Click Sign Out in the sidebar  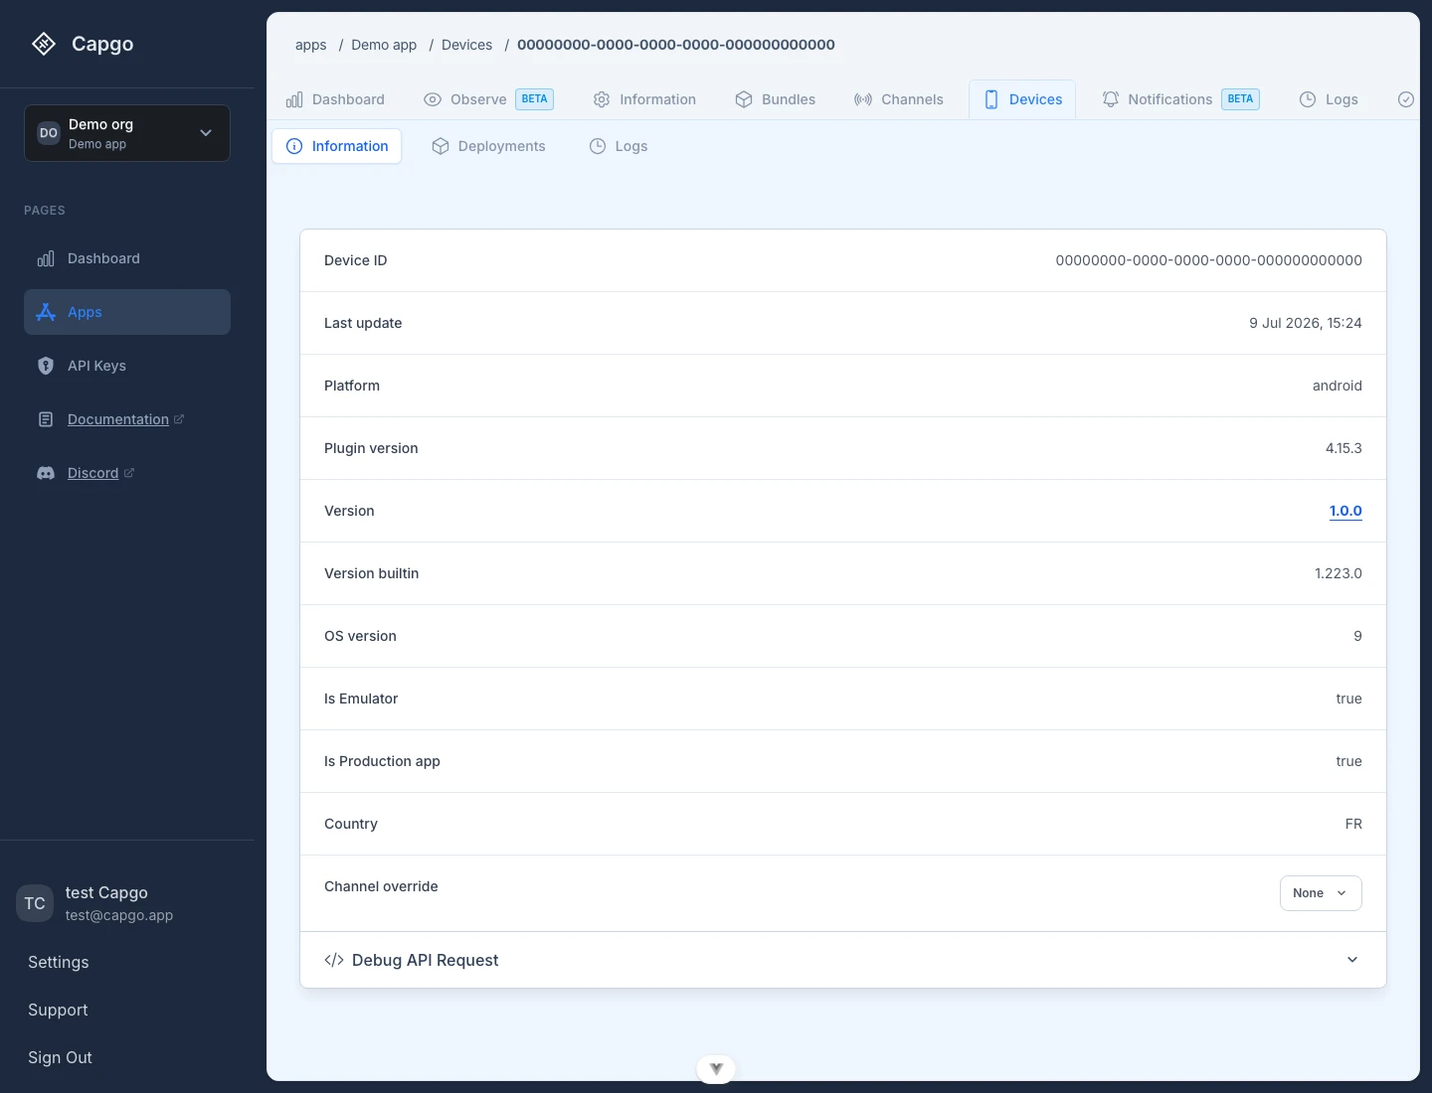[60, 1057]
